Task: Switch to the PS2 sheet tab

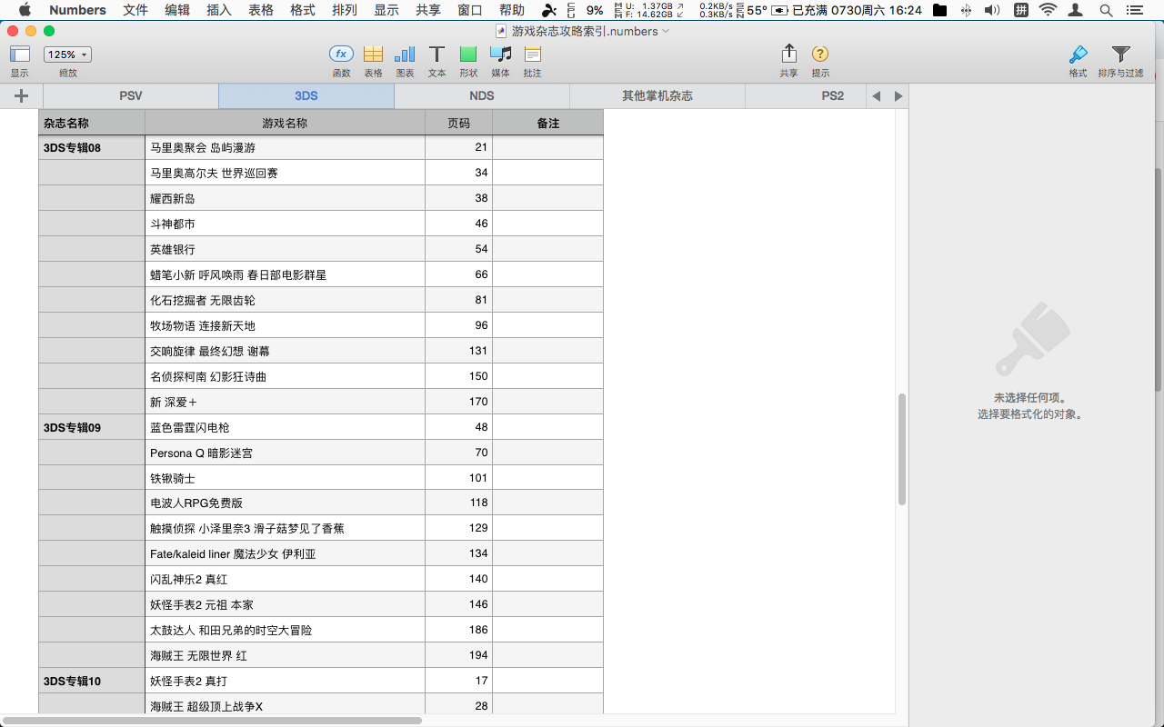Action: click(x=833, y=95)
